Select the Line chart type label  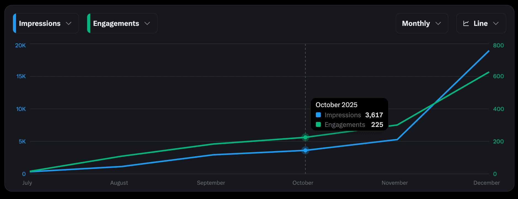[480, 23]
